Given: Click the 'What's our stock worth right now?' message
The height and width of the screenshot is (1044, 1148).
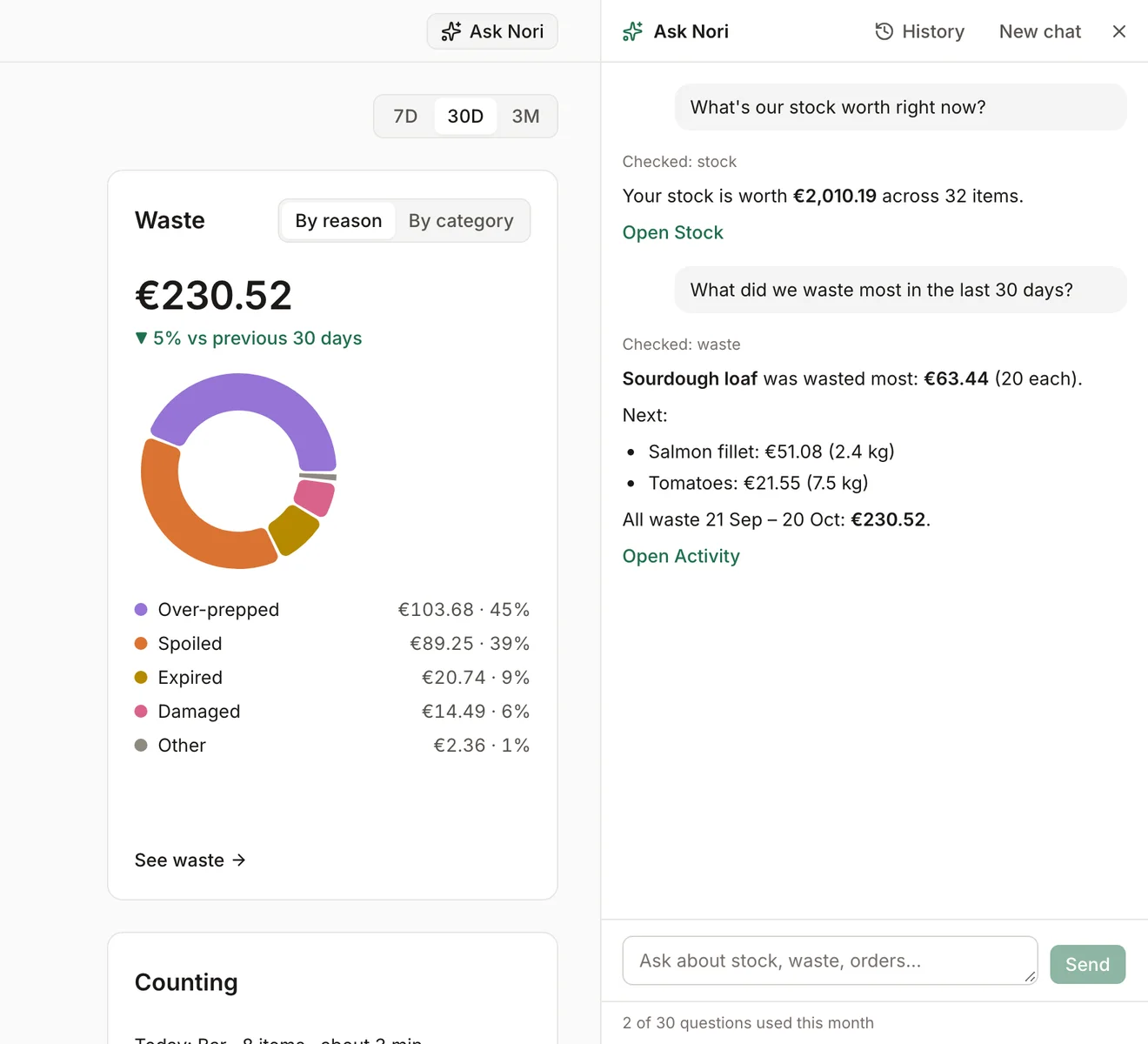Looking at the screenshot, I should pyautogui.click(x=900, y=107).
